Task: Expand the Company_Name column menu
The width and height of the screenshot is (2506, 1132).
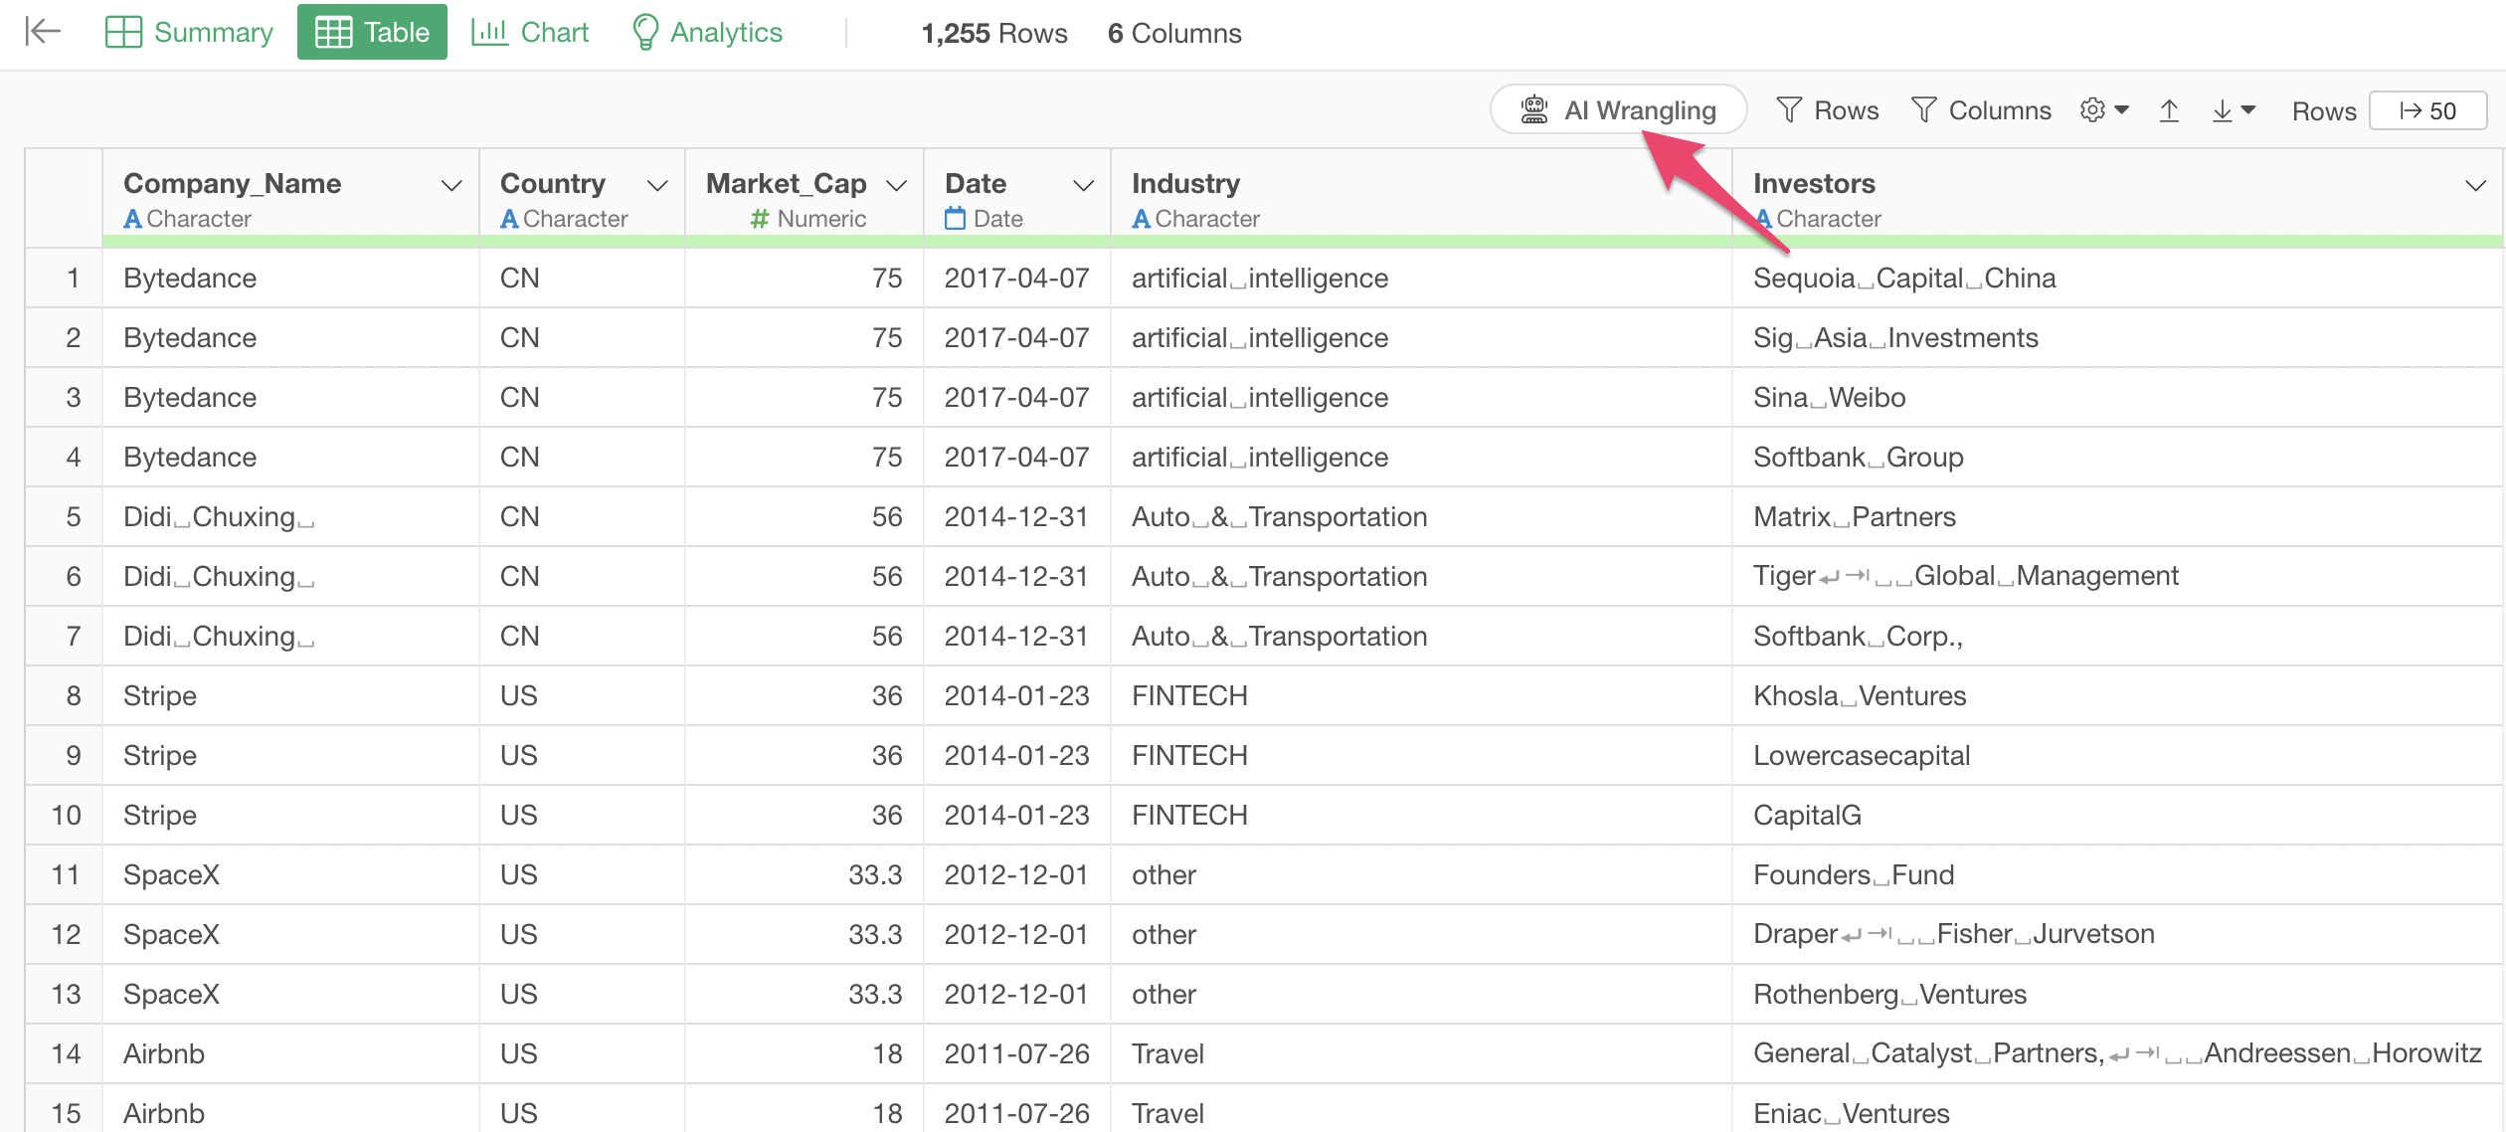Action: tap(451, 186)
